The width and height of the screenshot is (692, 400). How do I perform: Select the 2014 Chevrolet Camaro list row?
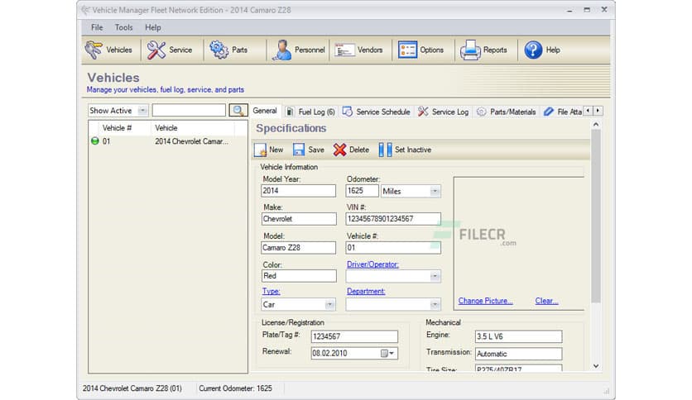pos(168,141)
